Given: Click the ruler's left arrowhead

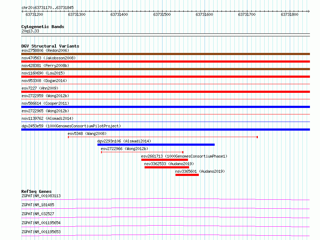Looking at the screenshot, I should [x=22, y=11].
